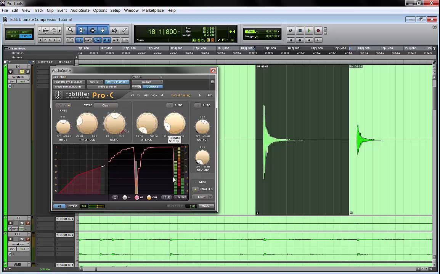Viewport: 440px width, 274px height.
Task: Open the entire selection dropdown
Action: click(x=108, y=86)
